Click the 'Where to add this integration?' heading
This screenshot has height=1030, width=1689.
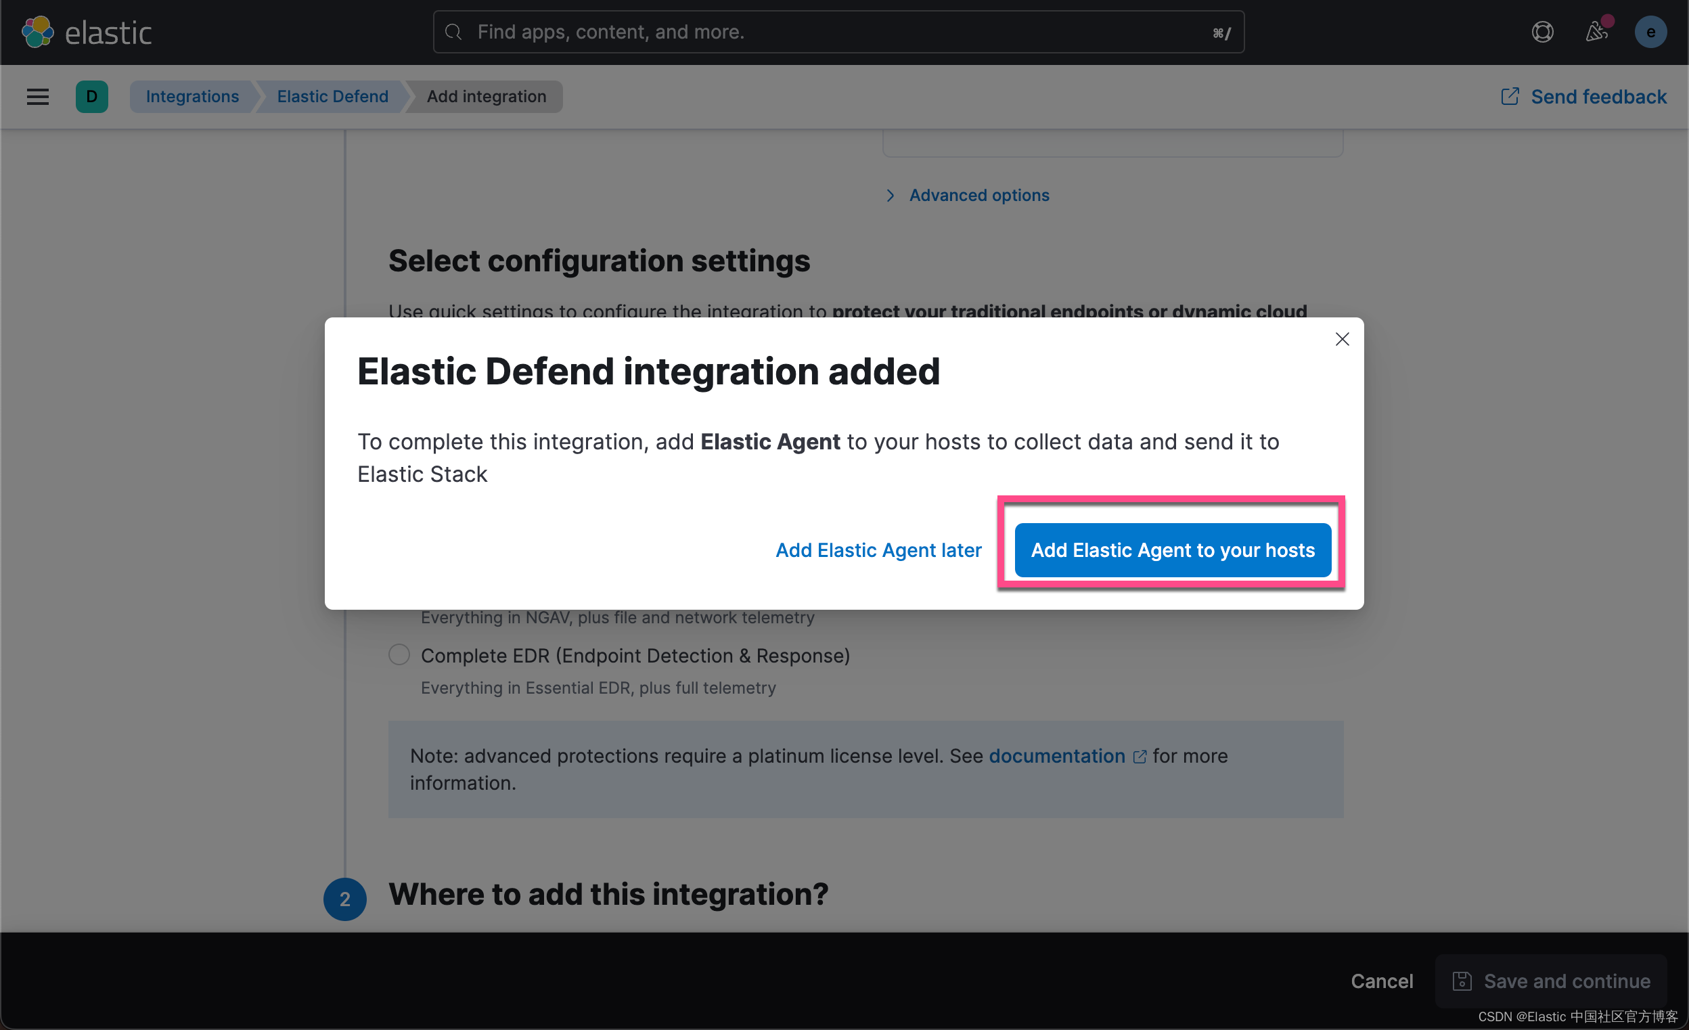pyautogui.click(x=609, y=895)
